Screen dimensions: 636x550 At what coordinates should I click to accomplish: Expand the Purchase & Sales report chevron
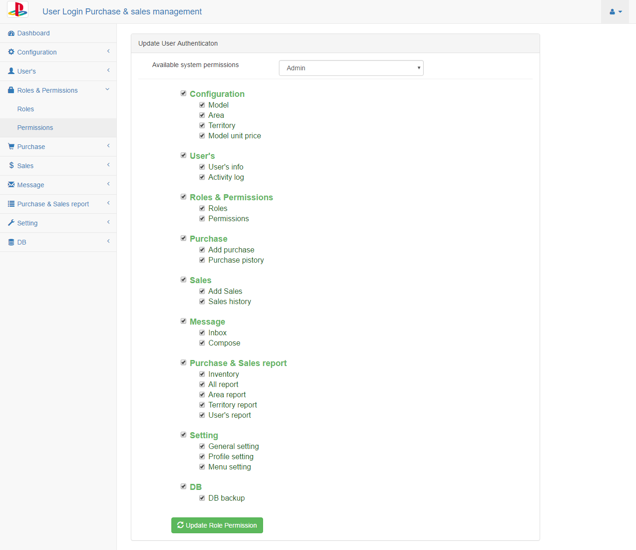108,203
